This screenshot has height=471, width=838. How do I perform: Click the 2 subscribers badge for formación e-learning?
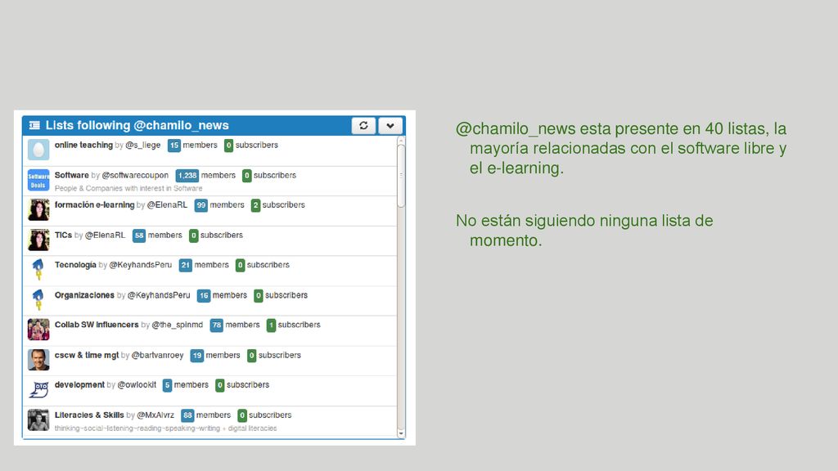[x=255, y=205]
